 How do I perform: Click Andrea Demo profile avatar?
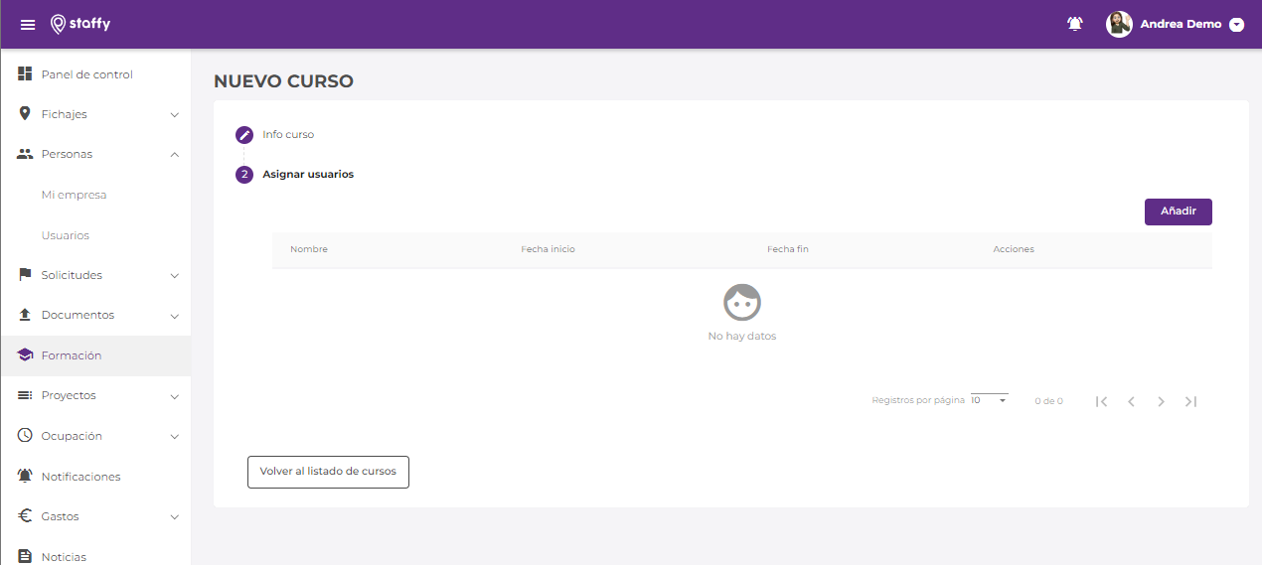point(1119,25)
